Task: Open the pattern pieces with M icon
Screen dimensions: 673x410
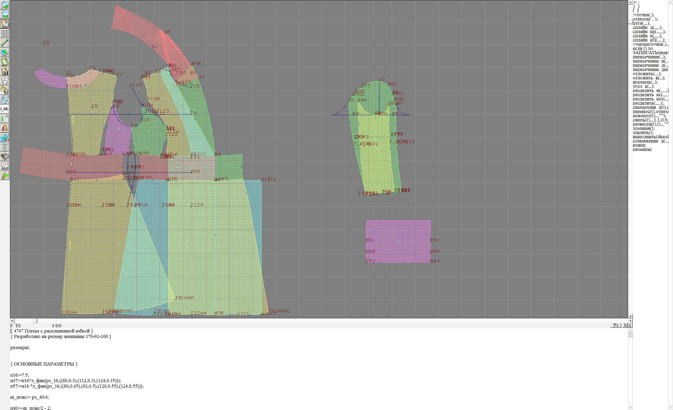Action: click(x=5, y=71)
